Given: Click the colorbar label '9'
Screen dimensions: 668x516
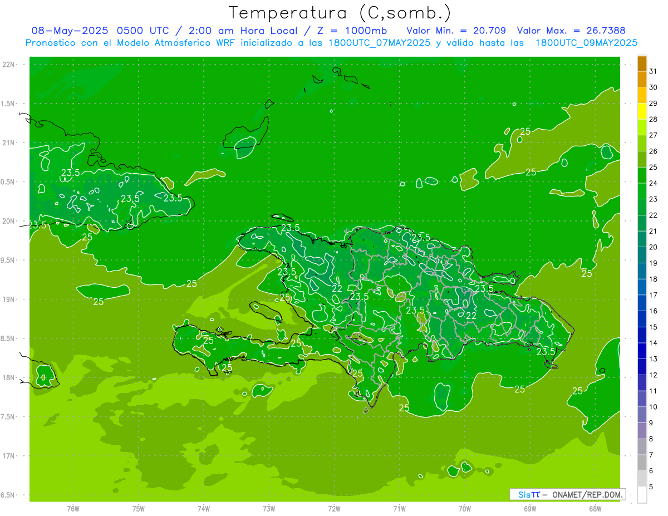Looking at the screenshot, I should point(651,423).
